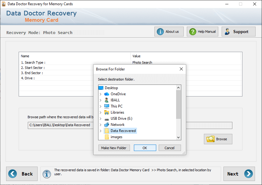The width and height of the screenshot is (262, 185).
Task: Click the Data Recovered folder icon
Action: coord(107,131)
